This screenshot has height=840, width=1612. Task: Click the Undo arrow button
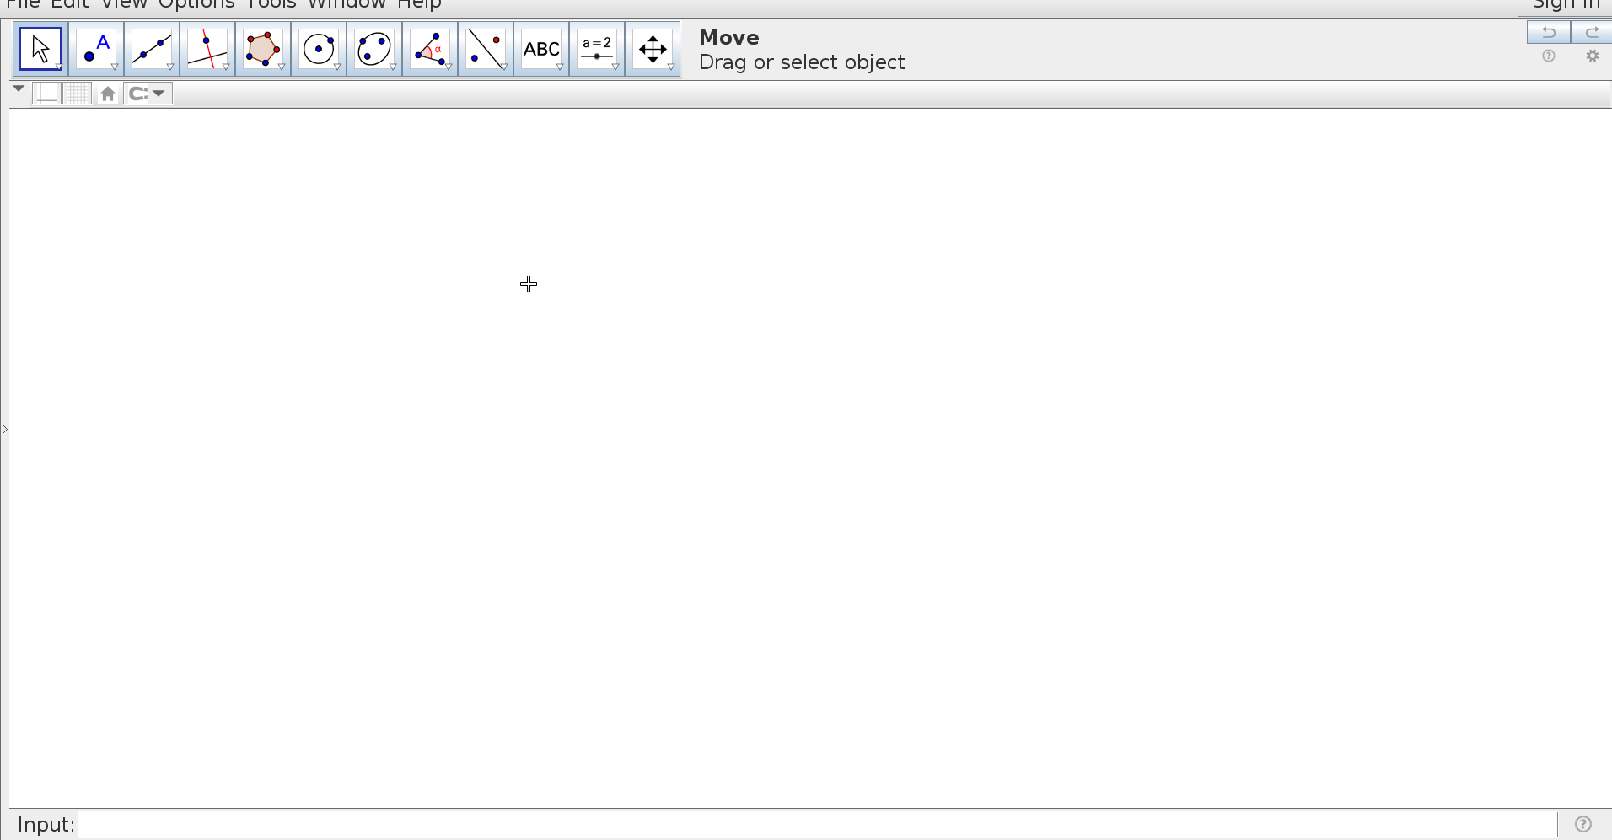[x=1549, y=33]
